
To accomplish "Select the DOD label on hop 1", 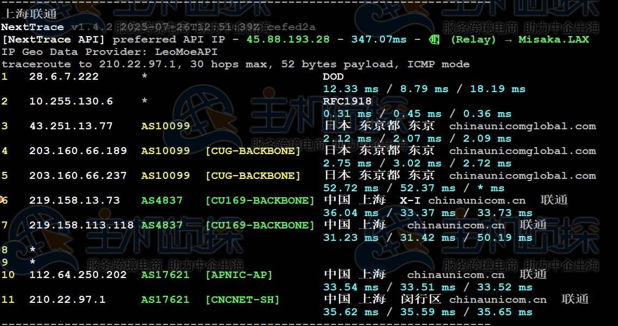I will (333, 77).
